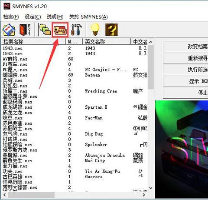Image resolution: width=208 pixels, height=200 pixels.
Task: Sort by 英文名称 column header
Action: click(x=107, y=42)
